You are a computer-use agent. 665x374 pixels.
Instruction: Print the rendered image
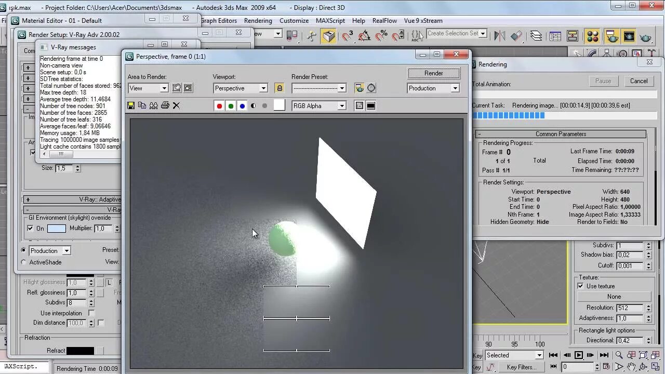click(x=165, y=105)
